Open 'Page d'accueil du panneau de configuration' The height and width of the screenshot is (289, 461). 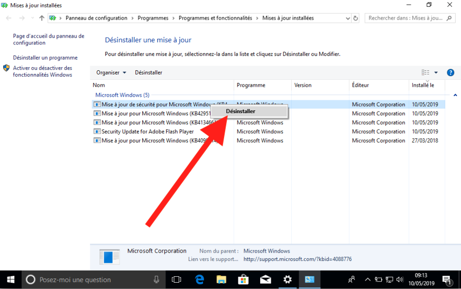(x=49, y=39)
